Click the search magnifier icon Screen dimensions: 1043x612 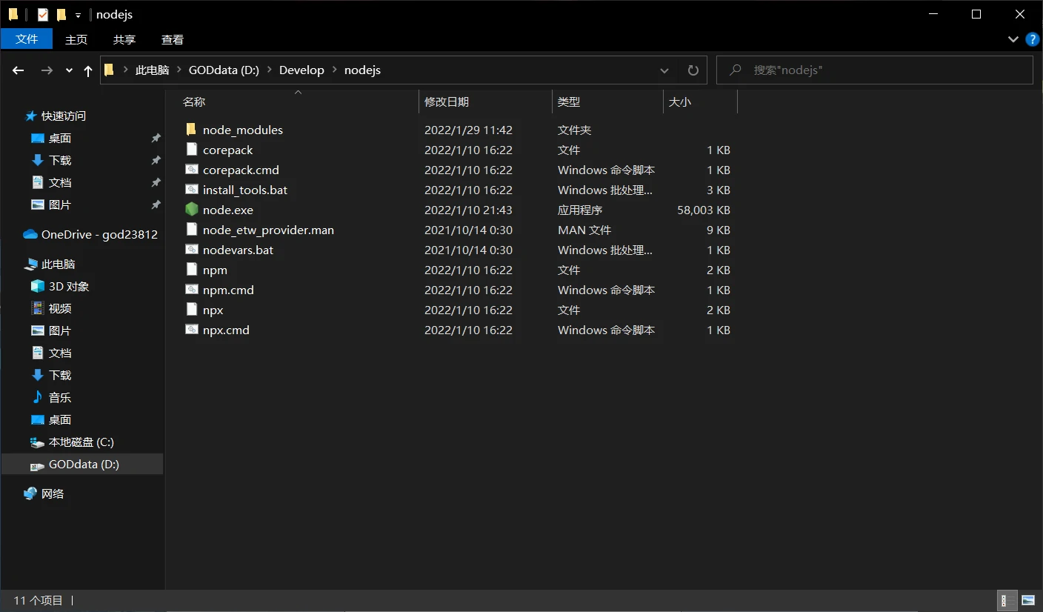pyautogui.click(x=736, y=70)
